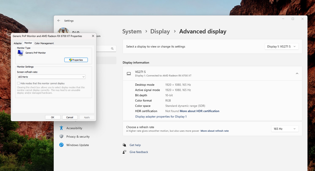Click Cancel in the Properties dialog
Image resolution: width=315 pixels, height=171 pixels.
pyautogui.click(x=70, y=117)
